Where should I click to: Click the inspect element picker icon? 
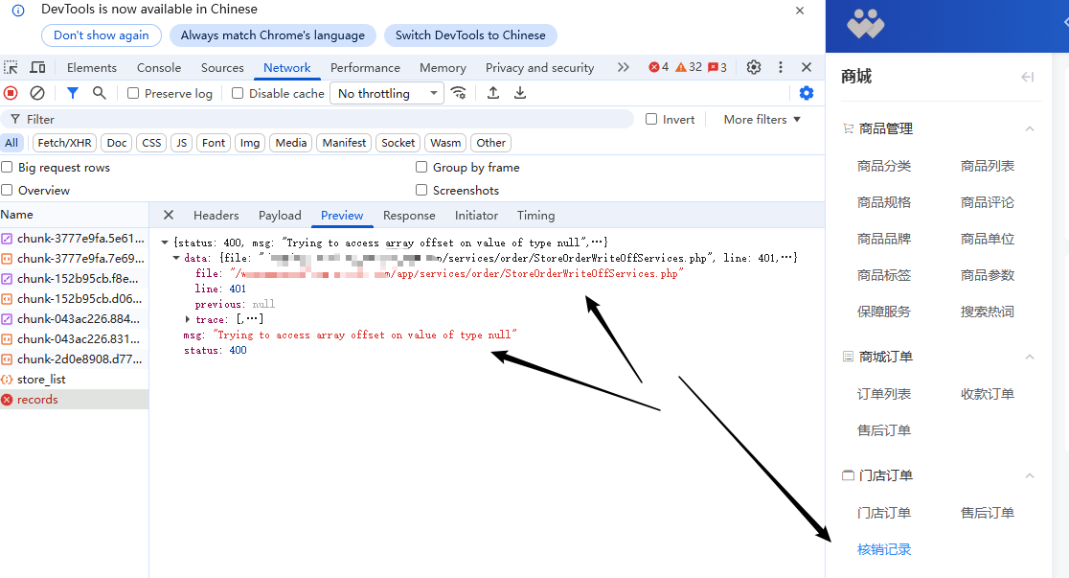tap(11, 67)
